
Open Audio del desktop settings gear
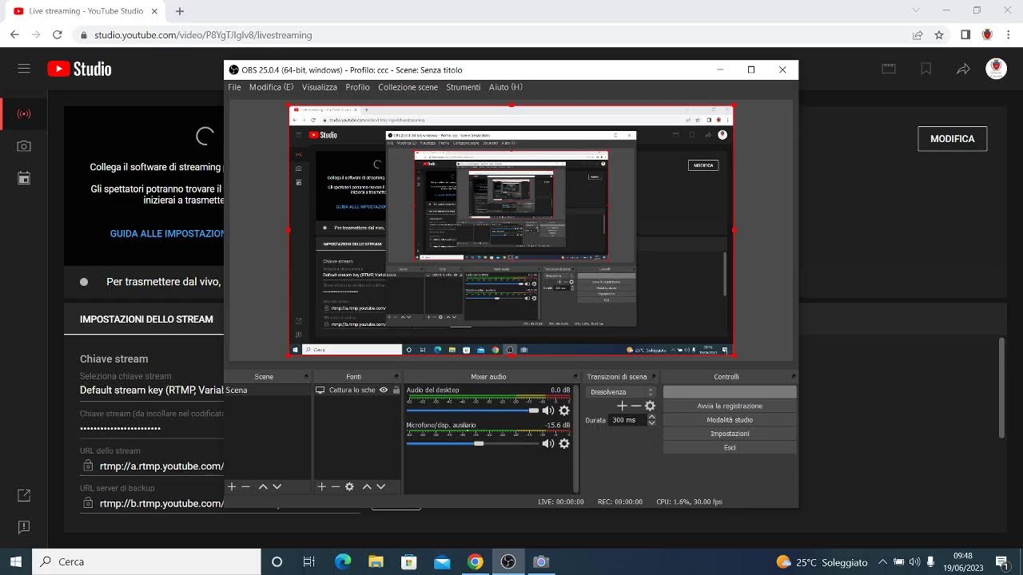(x=564, y=410)
